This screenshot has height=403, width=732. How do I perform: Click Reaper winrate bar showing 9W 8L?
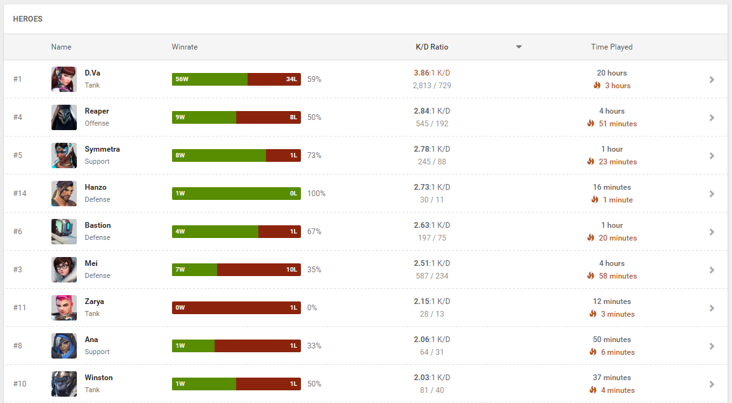click(x=236, y=117)
